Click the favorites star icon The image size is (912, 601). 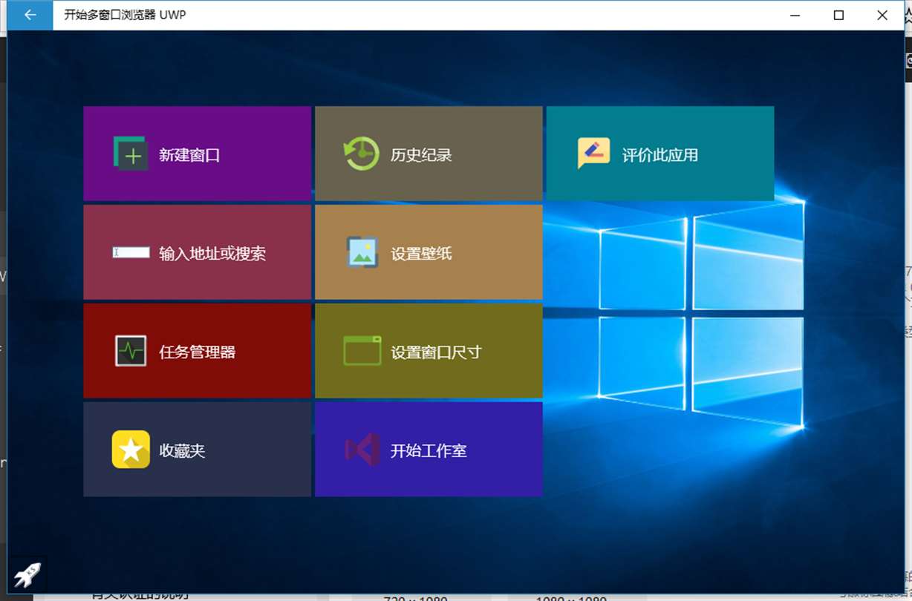point(131,450)
